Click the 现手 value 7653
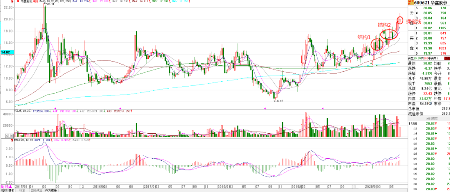The width and height of the screenshot is (450, 192). [x=429, y=83]
